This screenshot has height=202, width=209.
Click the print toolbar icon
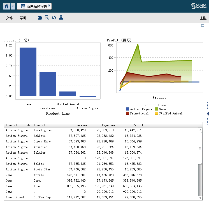point(61,18)
